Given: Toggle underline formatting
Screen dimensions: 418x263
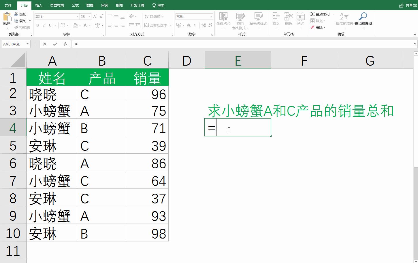Looking at the screenshot, I should point(50,25).
